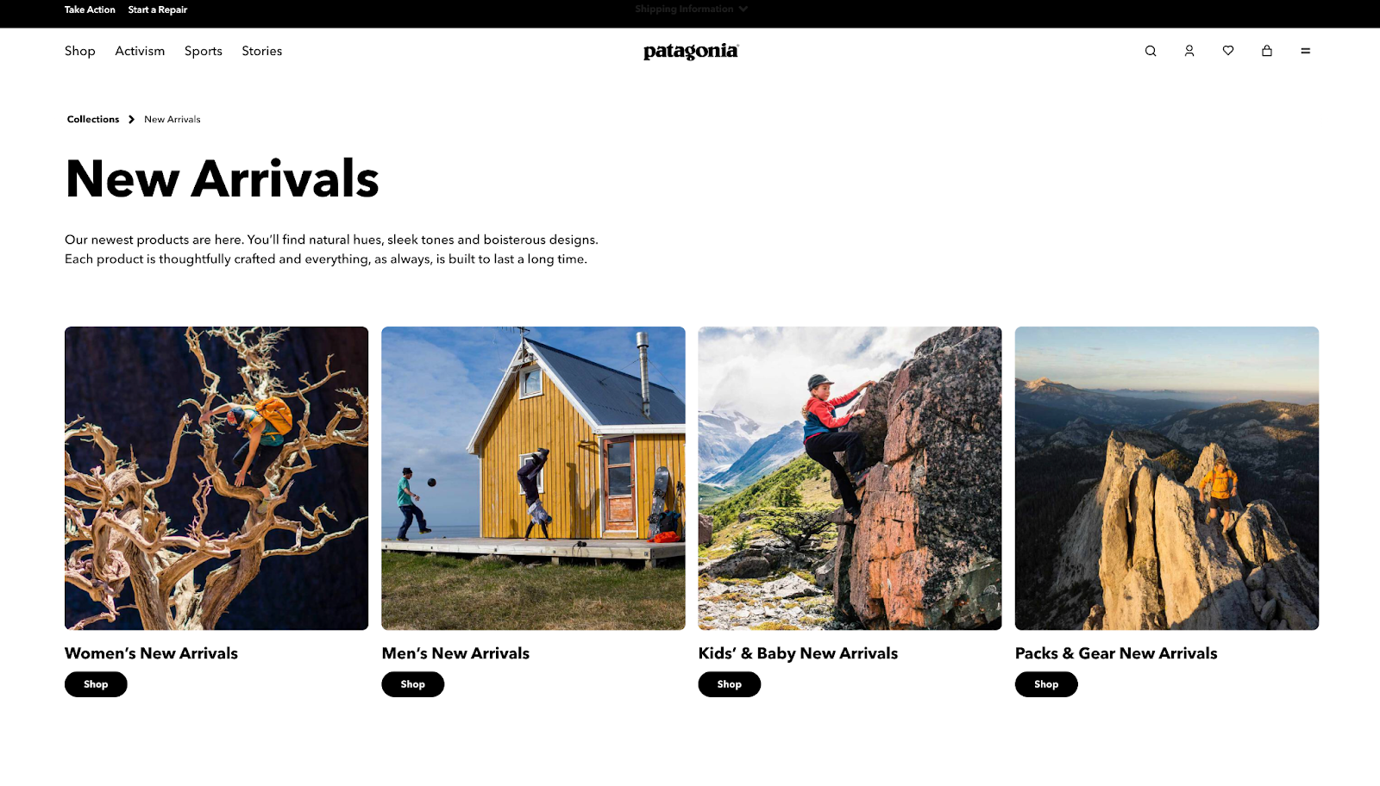The image size is (1380, 786).
Task: Go to Collections breadcrumb link
Action: click(93, 120)
